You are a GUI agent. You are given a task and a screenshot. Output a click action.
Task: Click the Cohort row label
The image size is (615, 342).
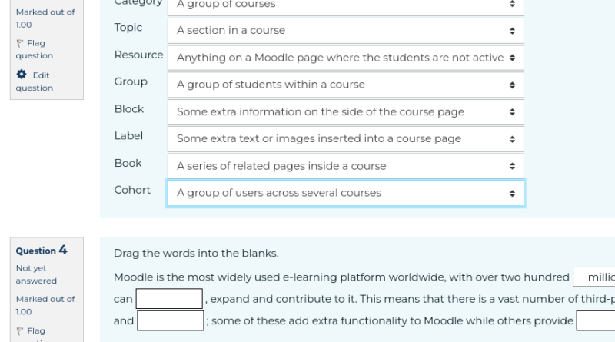[x=132, y=190]
